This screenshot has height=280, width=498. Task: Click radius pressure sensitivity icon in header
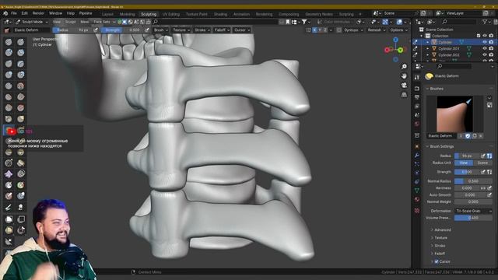pos(96,30)
